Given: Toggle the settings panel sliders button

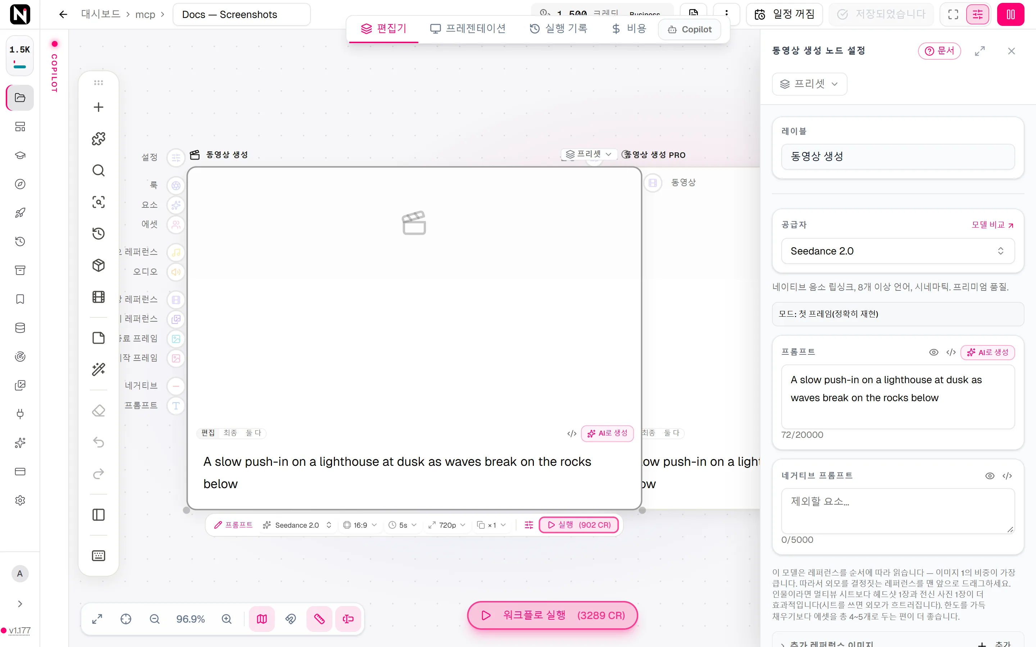Looking at the screenshot, I should click(978, 14).
